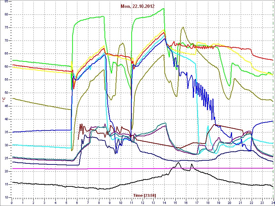The height and width of the screenshot is (206, 275).
Task: Click hour 21 label on time axis
Action: tap(241, 202)
